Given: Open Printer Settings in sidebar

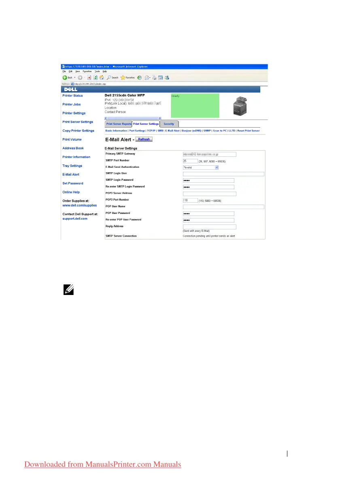Looking at the screenshot, I should click(74, 113).
